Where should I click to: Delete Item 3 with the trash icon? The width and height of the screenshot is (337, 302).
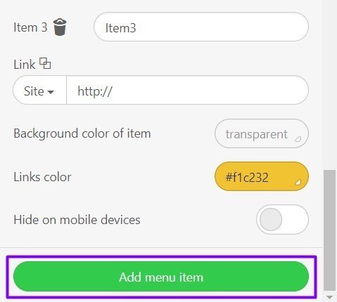click(60, 27)
